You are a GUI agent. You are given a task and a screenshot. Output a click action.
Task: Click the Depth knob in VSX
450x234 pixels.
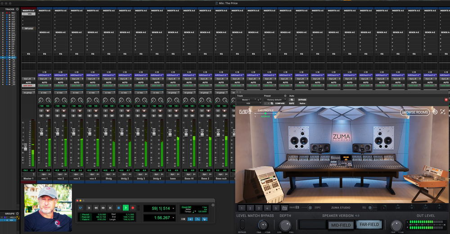coord(285,225)
